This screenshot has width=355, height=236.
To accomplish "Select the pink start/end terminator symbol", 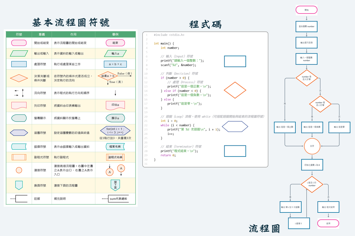I will (19, 42).
